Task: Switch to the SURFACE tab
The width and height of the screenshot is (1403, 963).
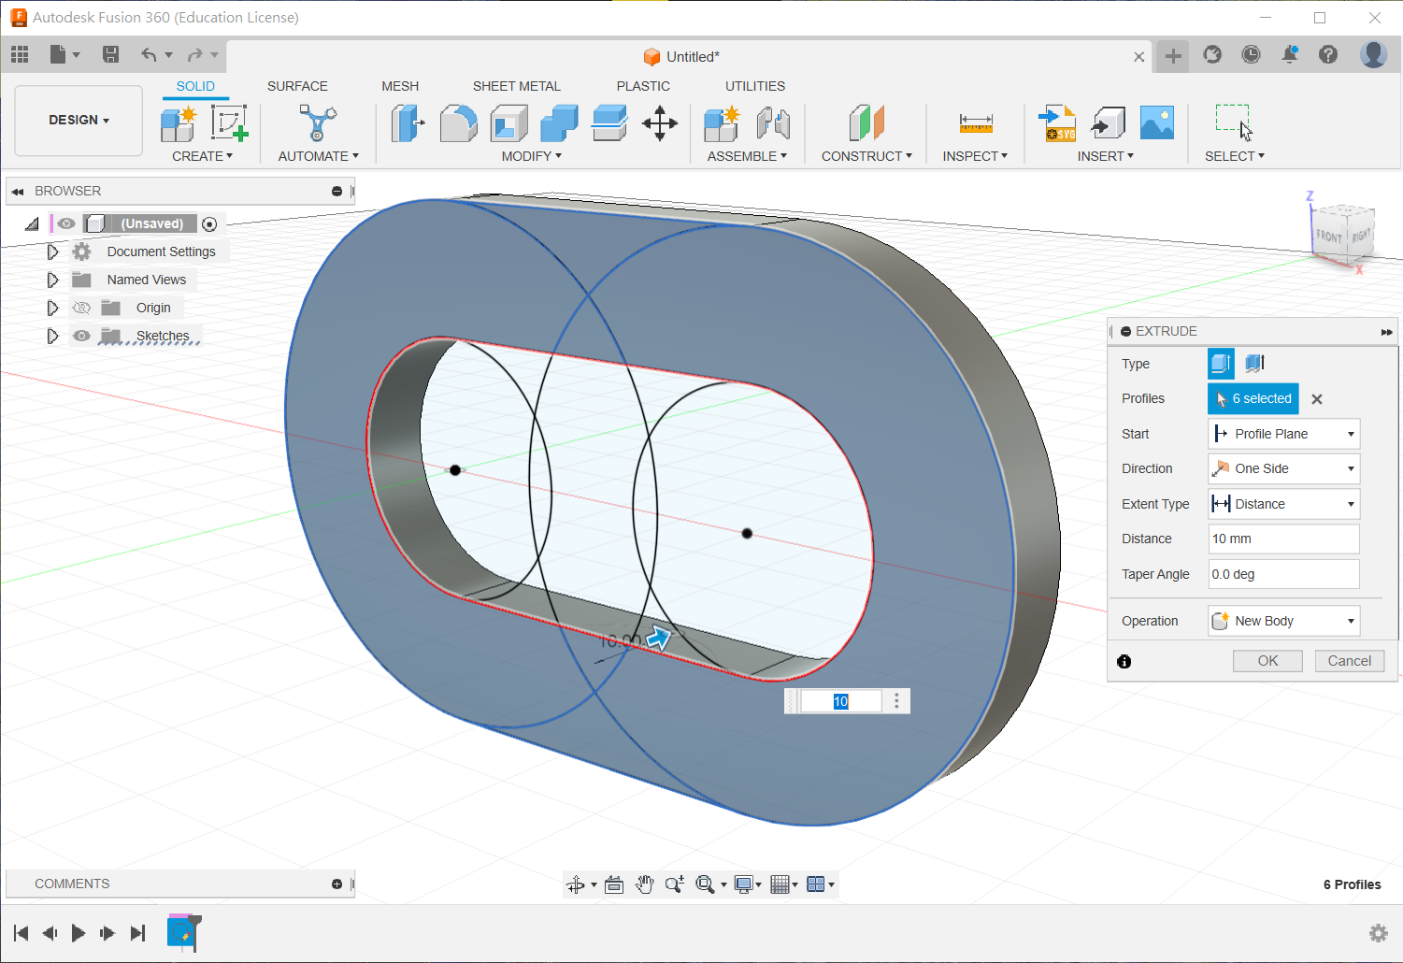Action: click(297, 86)
